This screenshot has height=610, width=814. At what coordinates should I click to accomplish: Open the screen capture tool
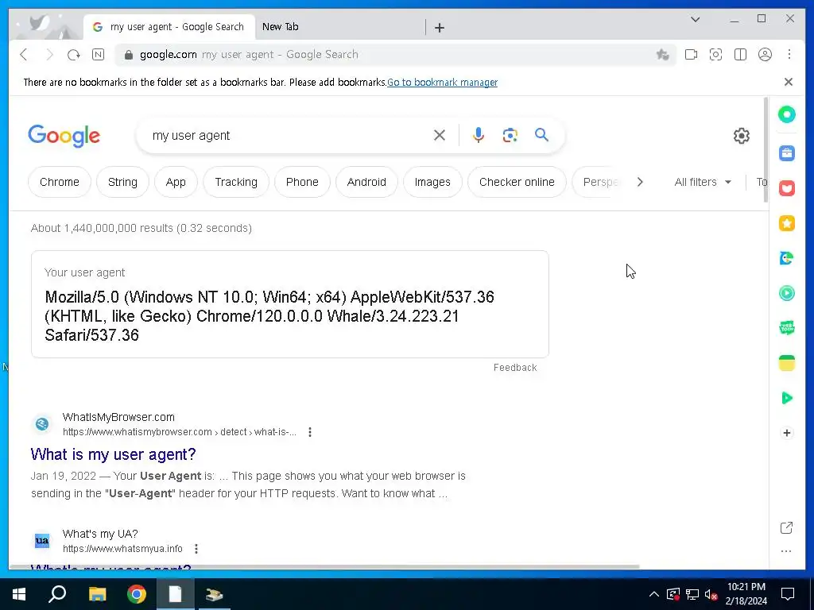pyautogui.click(x=715, y=55)
